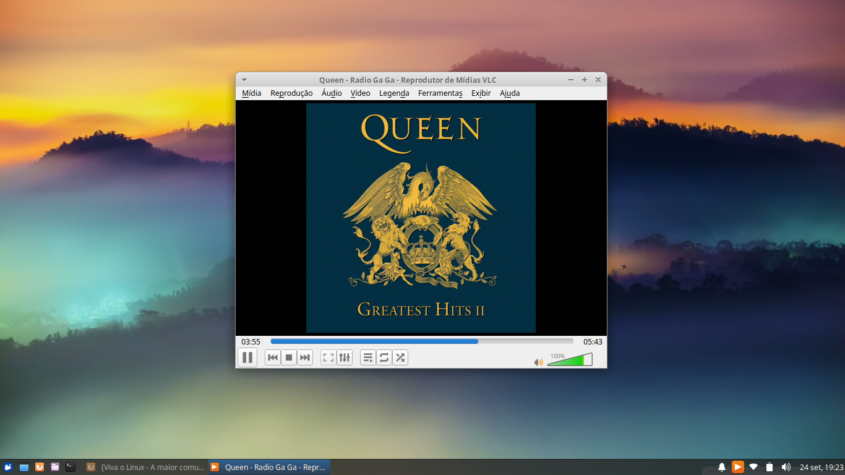Click the Queen Greatest Hits II album art
The height and width of the screenshot is (475, 845).
click(421, 218)
